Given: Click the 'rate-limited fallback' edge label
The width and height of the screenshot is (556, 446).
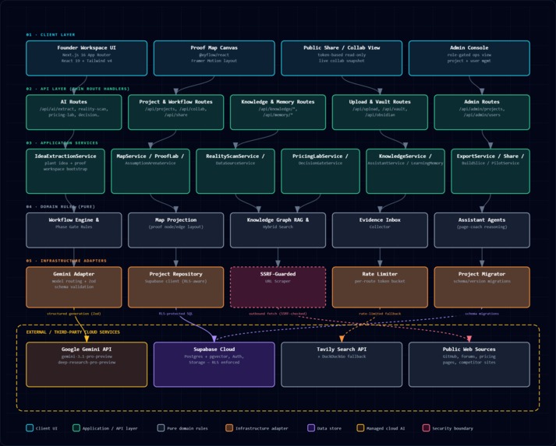Looking at the screenshot, I should (380, 314).
